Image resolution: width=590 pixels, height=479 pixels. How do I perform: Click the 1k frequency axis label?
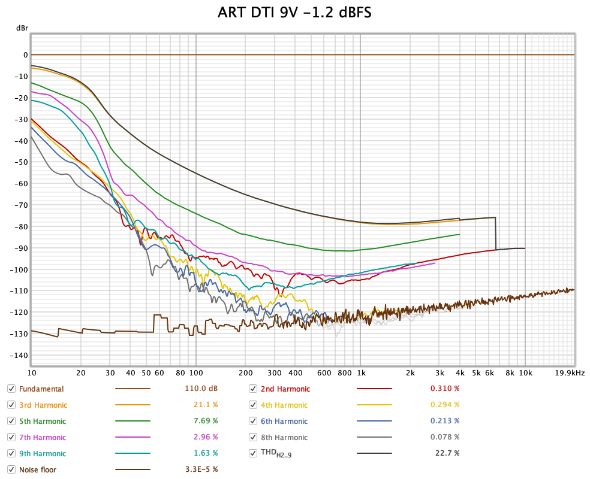(361, 373)
